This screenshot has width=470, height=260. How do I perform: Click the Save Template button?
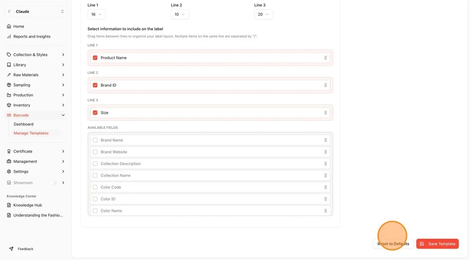tap(437, 244)
